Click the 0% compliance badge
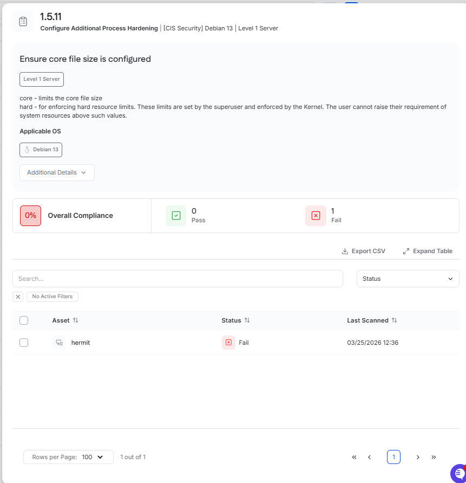The height and width of the screenshot is (483, 466). pyautogui.click(x=30, y=216)
